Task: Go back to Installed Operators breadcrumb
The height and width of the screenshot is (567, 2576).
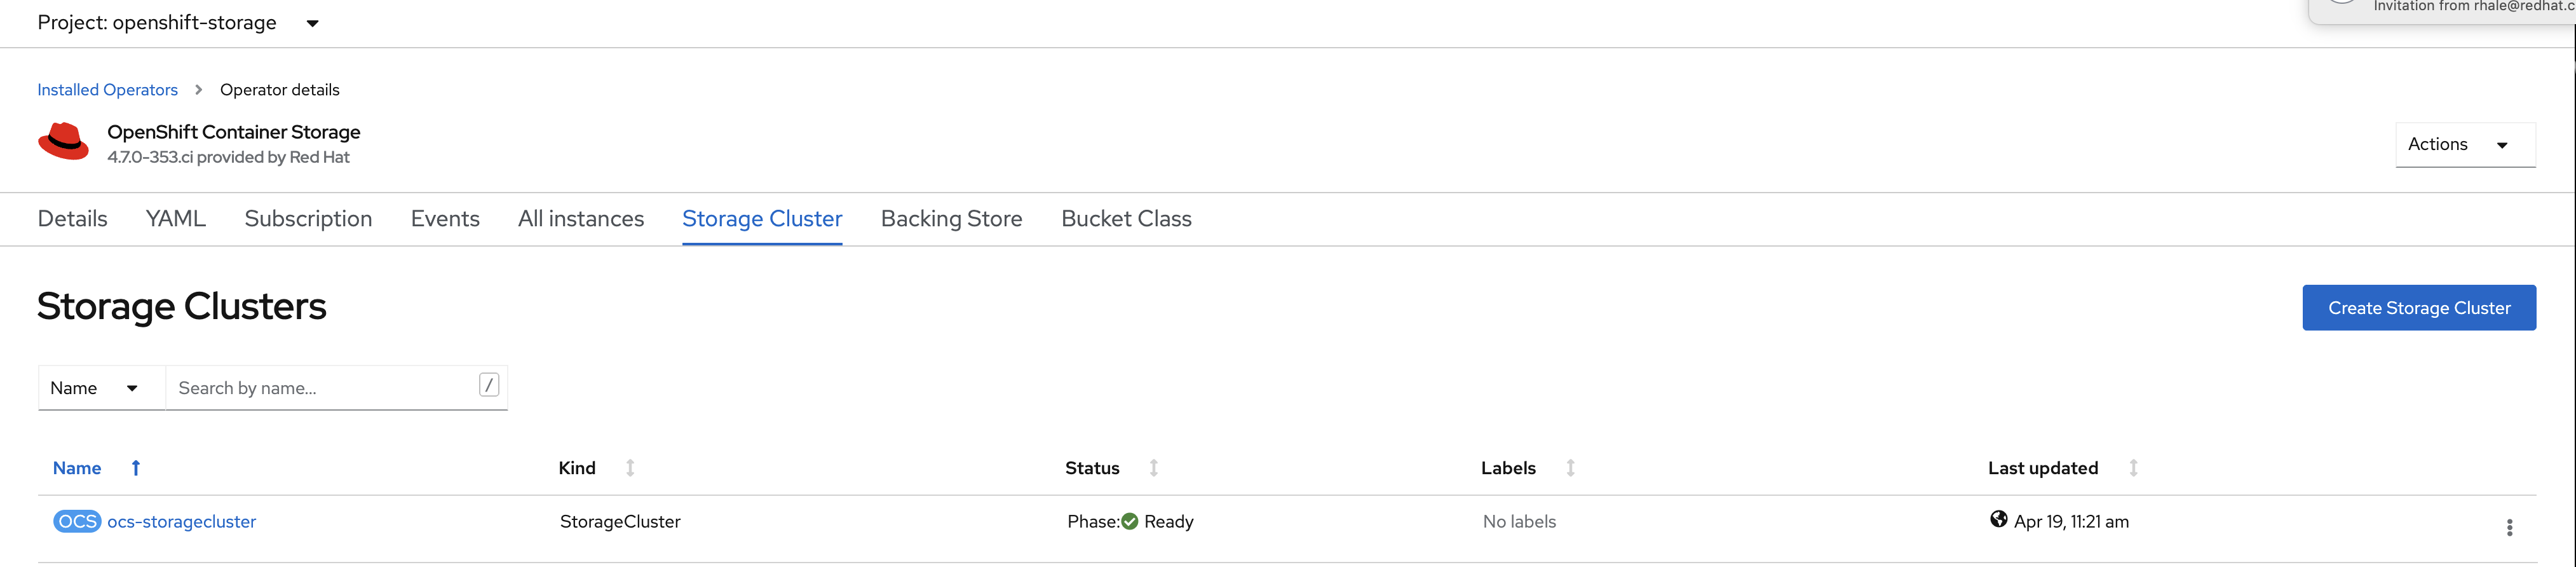Action: click(x=107, y=90)
